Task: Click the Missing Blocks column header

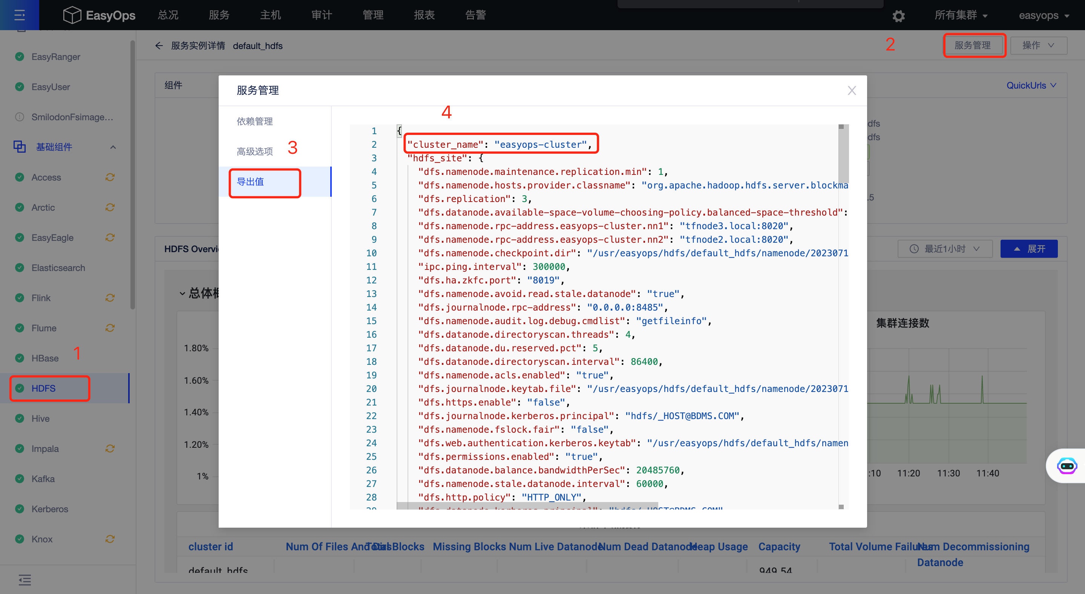Action: click(469, 547)
